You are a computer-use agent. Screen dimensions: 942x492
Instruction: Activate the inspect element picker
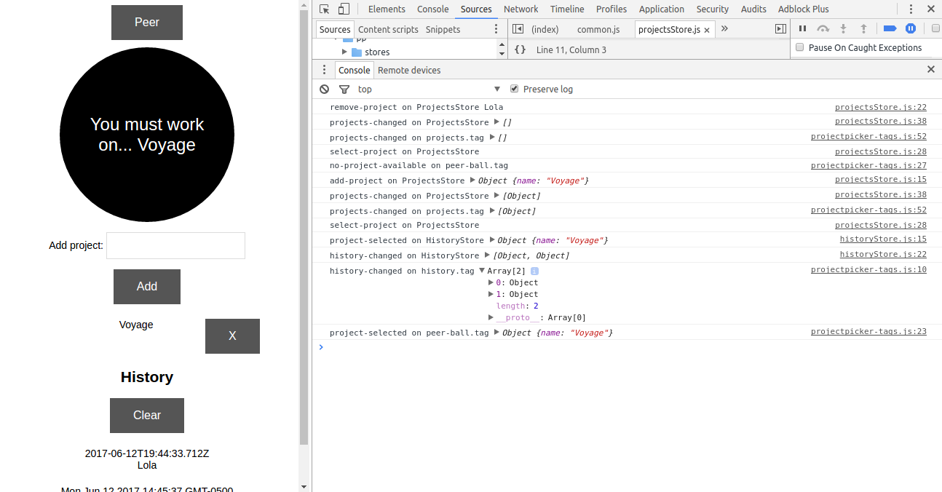pos(325,9)
